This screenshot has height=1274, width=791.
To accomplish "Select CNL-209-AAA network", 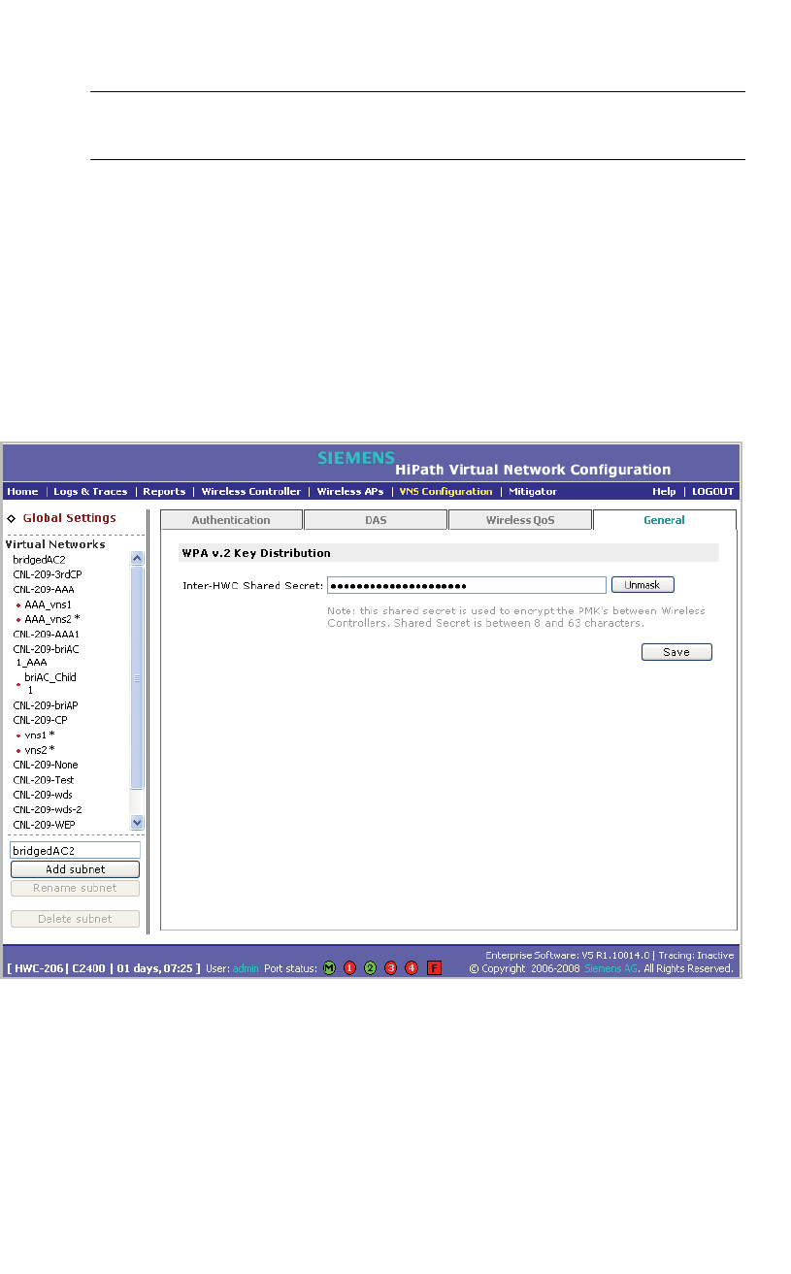I will pos(44,589).
